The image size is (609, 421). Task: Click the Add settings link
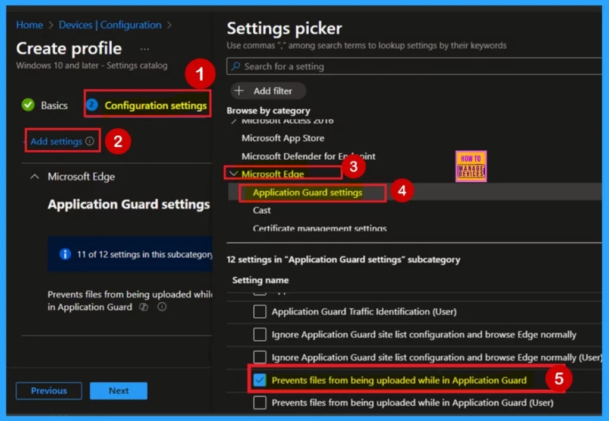click(56, 141)
